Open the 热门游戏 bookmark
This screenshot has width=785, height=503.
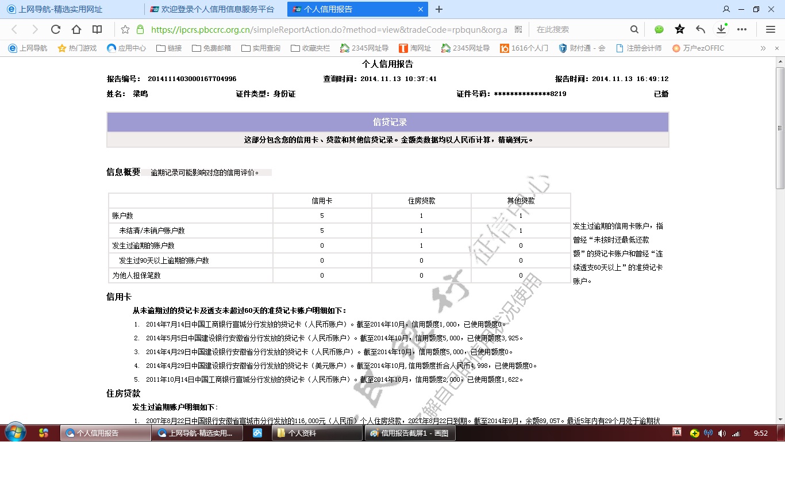pyautogui.click(x=77, y=48)
